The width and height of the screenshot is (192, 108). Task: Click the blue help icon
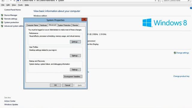tap(191, 8)
